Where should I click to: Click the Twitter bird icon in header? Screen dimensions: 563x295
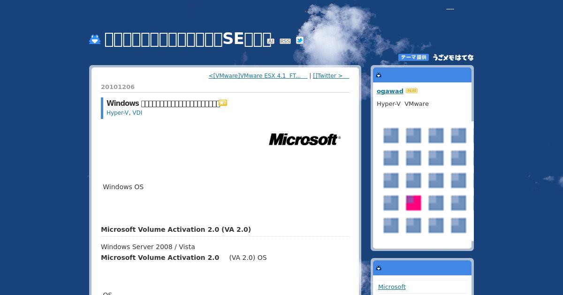pyautogui.click(x=300, y=40)
